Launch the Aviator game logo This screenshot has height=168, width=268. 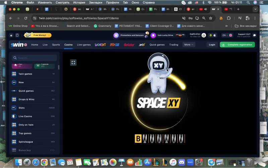click(129, 45)
